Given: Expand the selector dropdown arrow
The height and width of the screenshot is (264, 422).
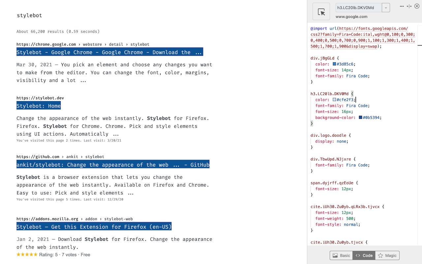Looking at the screenshot, I should pos(386,8).
